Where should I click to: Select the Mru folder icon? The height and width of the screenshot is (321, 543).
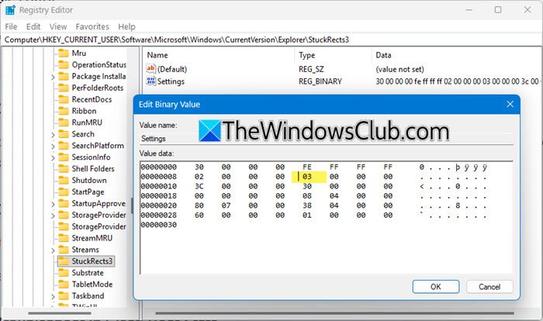64,53
